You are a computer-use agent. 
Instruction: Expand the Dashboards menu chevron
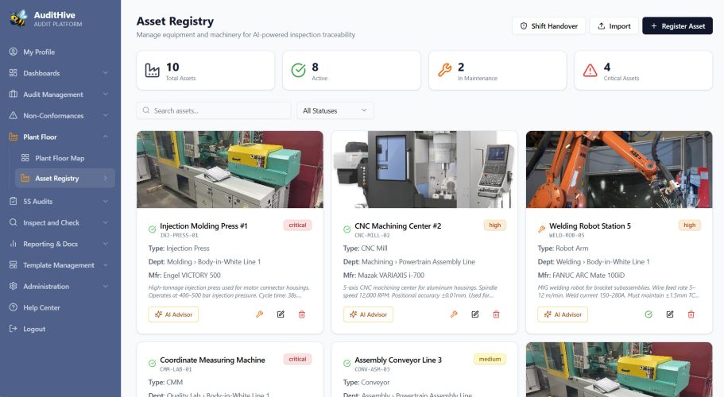coord(105,73)
